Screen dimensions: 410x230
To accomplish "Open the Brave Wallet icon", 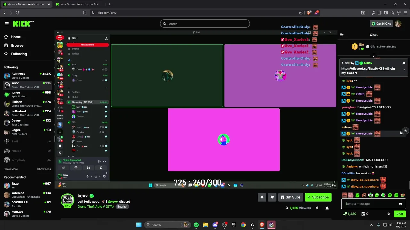I will pyautogui.click(x=386, y=13).
